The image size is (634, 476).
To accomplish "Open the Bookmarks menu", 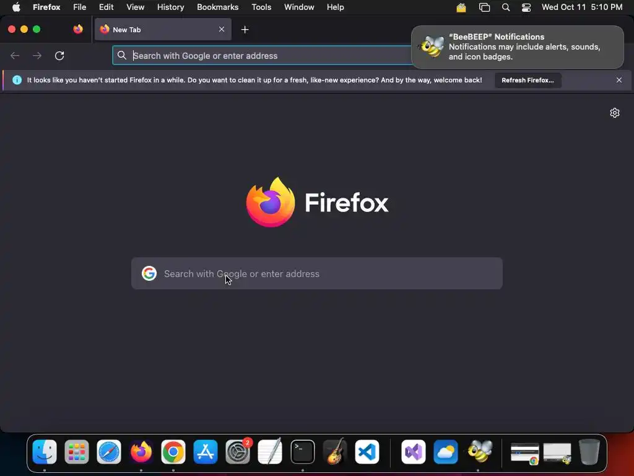I will click(217, 7).
